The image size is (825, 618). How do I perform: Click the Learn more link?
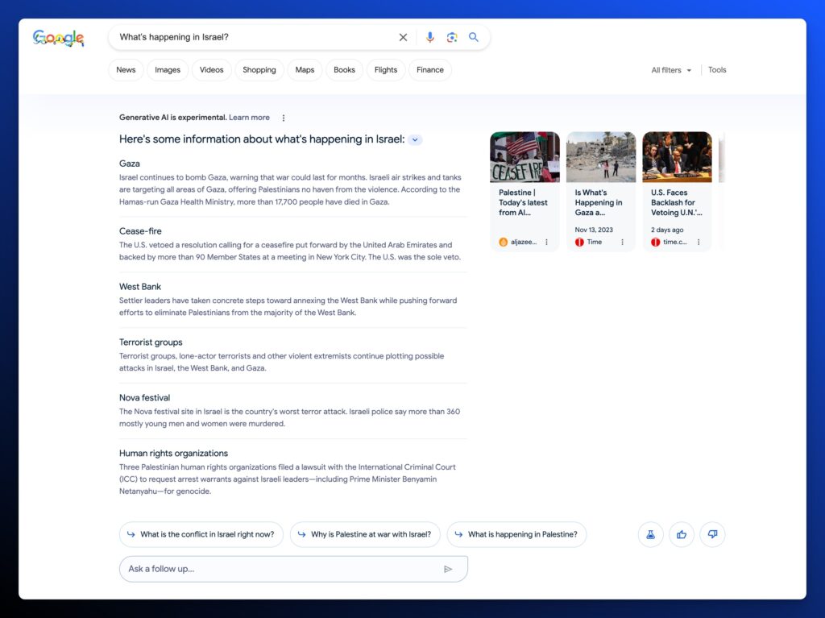249,118
